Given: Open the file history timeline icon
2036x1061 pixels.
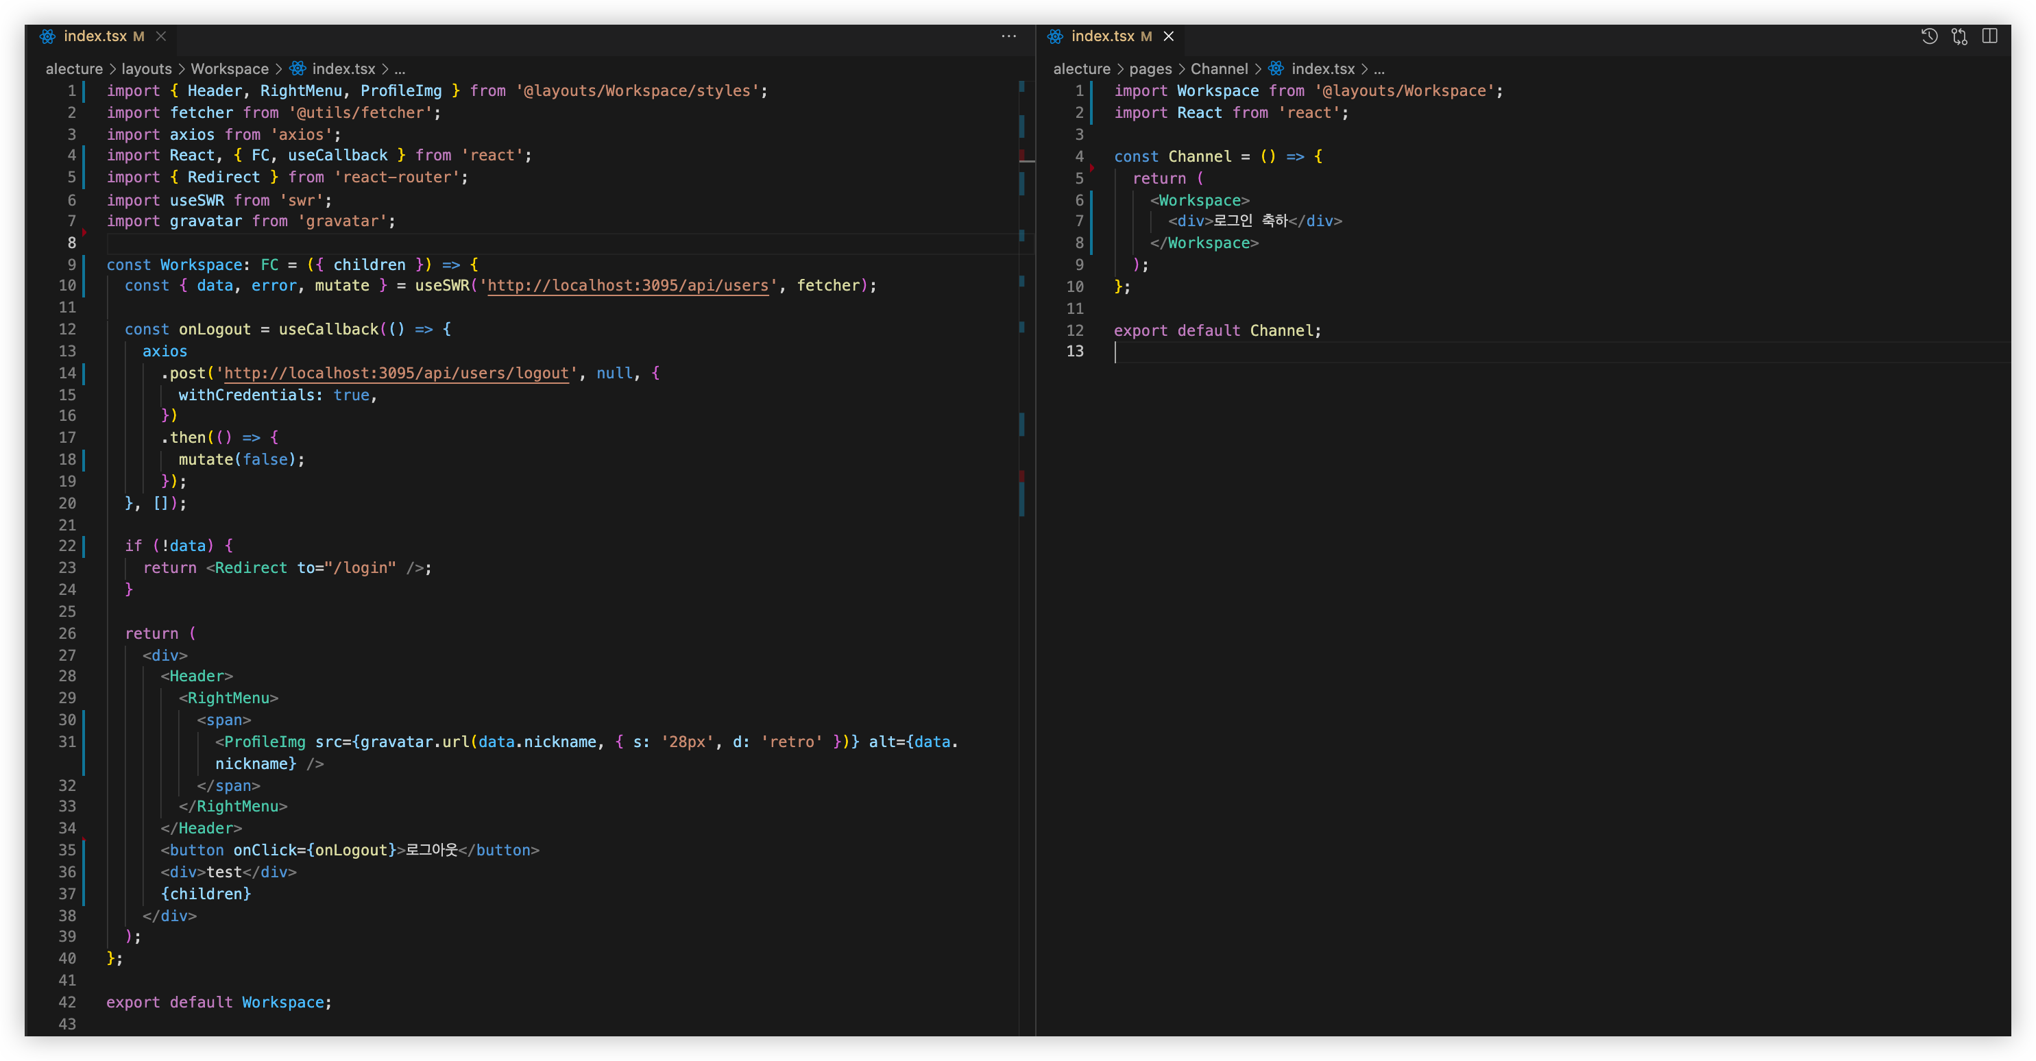Looking at the screenshot, I should [x=1929, y=36].
